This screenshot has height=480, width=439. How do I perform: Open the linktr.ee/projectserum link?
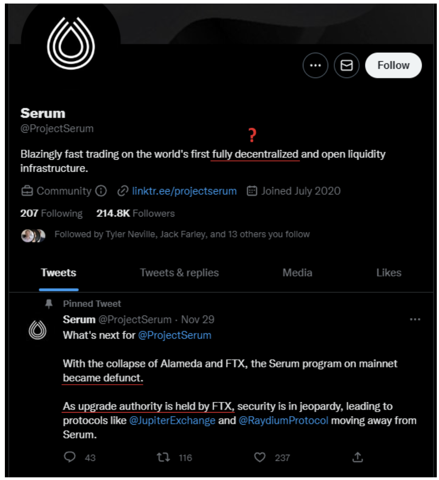[x=184, y=191]
